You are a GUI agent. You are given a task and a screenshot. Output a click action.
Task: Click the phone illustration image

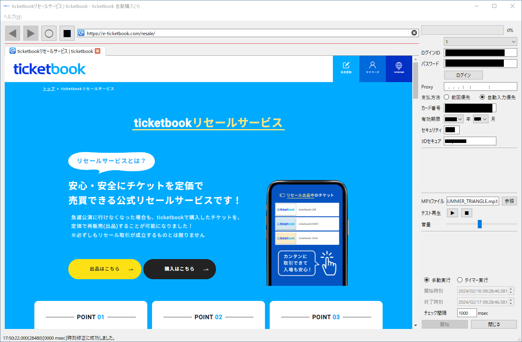pyautogui.click(x=307, y=233)
